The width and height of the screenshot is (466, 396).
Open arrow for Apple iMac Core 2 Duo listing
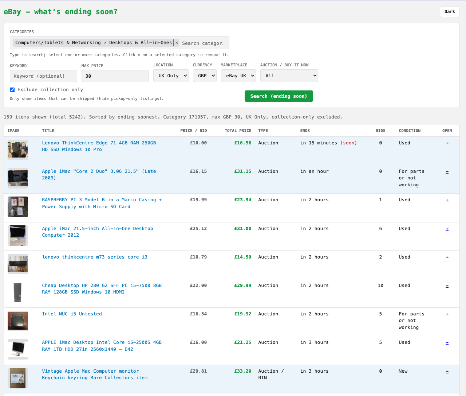(x=447, y=172)
